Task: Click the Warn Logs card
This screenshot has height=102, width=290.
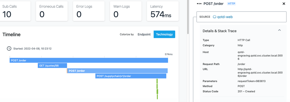Action: (126, 11)
